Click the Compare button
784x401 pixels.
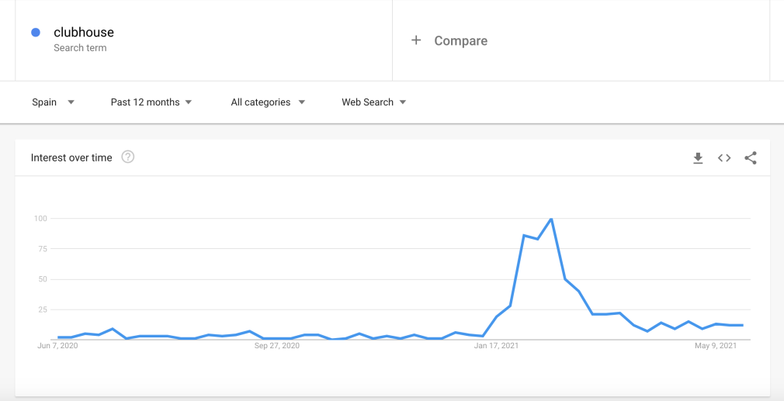click(x=449, y=40)
